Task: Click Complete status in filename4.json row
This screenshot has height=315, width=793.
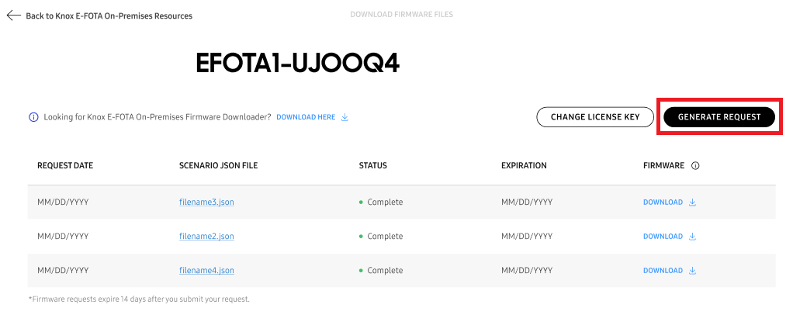Action: (381, 271)
